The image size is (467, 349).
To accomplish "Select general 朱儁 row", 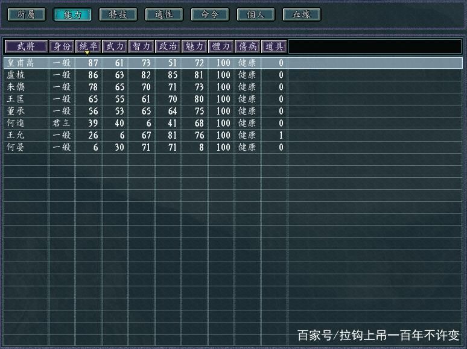I will click(x=233, y=87).
